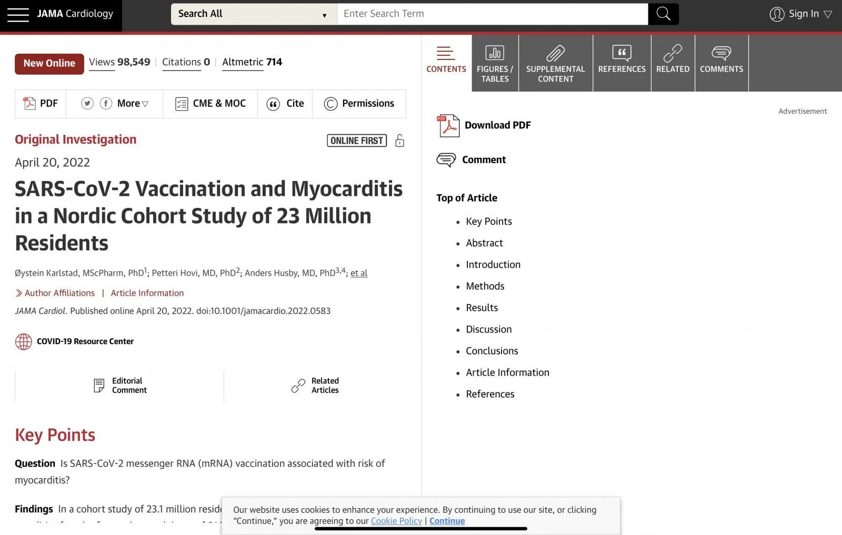
Task: Expand Author Affiliations section
Action: click(x=59, y=293)
